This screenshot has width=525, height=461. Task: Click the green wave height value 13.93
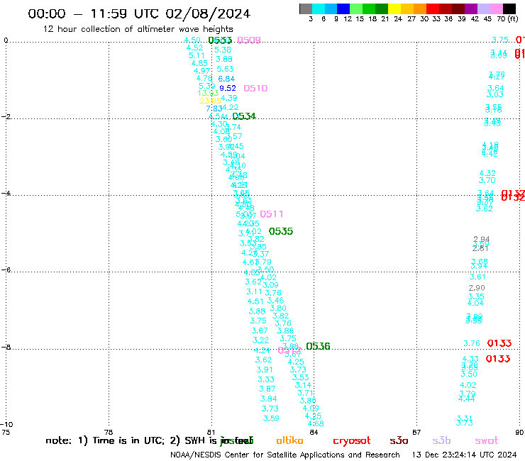(208, 93)
